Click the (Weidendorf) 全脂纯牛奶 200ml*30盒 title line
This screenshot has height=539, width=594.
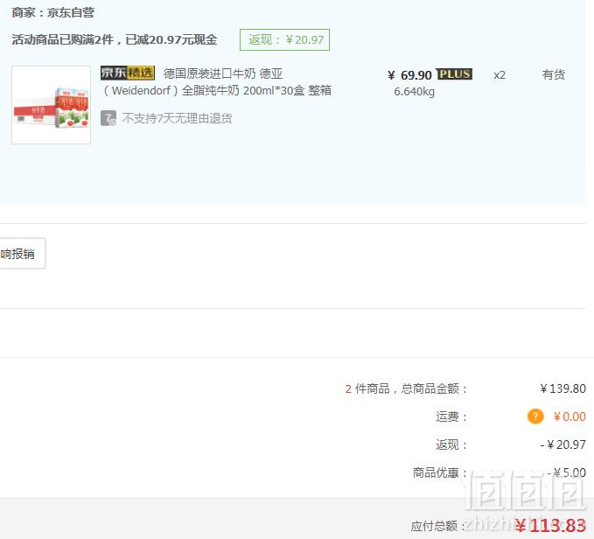pyautogui.click(x=217, y=90)
